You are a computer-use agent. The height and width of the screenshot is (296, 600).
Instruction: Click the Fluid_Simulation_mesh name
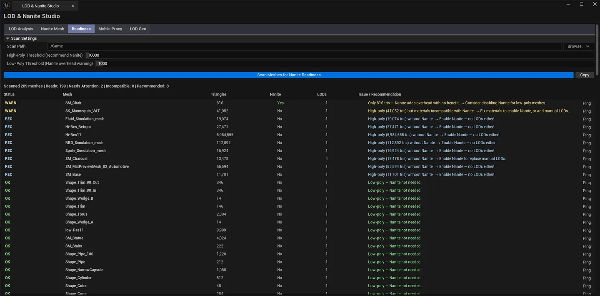[x=85, y=119]
